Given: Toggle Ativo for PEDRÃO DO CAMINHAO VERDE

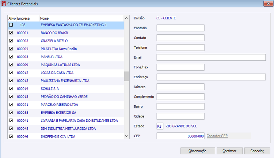Looking at the screenshot, I should (11, 97).
